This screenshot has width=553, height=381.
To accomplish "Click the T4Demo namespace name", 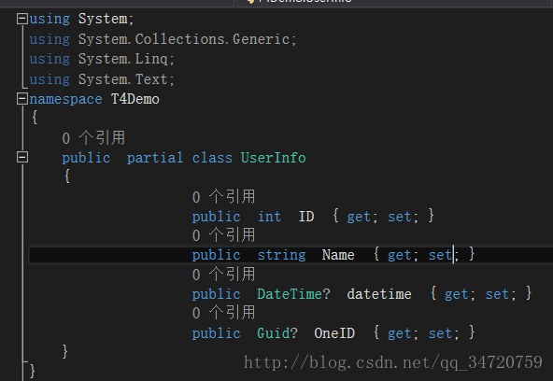I will 135,99.
